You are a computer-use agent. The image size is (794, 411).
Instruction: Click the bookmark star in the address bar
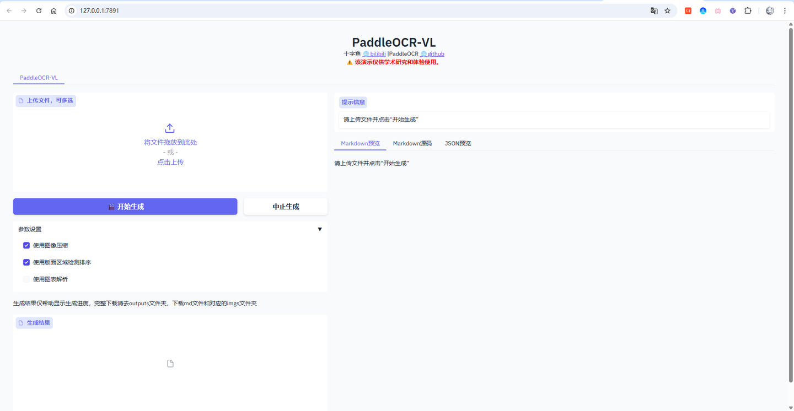tap(667, 10)
